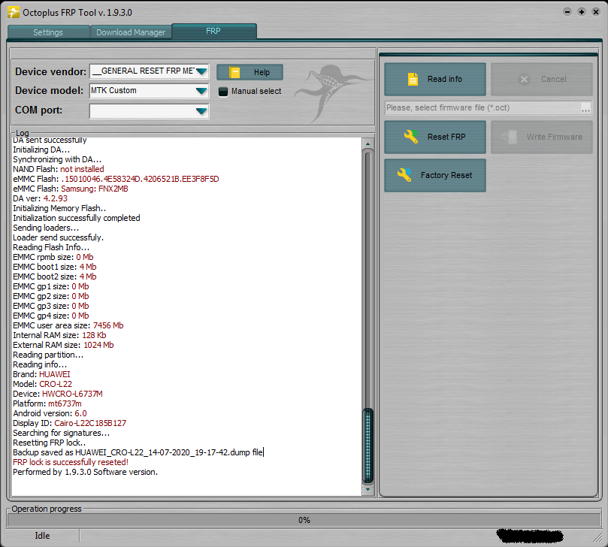Click the 'eMMC Flash: Samsung: FNX2MB' line
The image size is (608, 547).
coord(71,189)
